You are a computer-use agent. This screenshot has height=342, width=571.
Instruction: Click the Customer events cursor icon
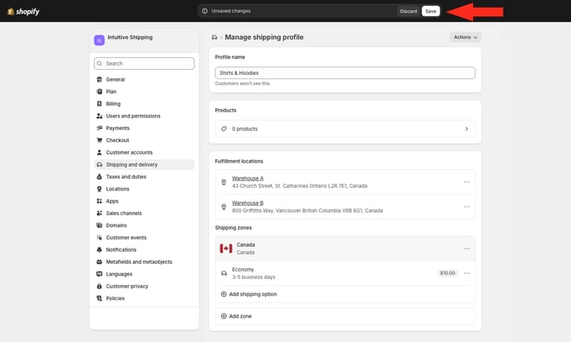point(99,237)
